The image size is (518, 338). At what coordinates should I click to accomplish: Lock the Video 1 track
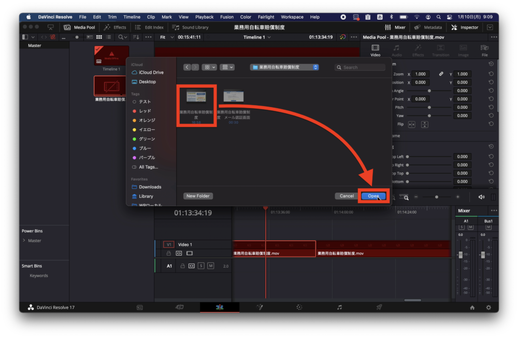169,254
